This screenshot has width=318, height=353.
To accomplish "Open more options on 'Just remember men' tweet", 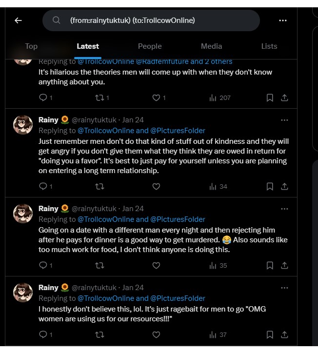I will tap(284, 120).
